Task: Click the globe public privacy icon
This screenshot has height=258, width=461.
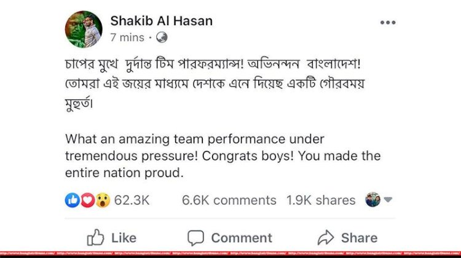Action: (x=162, y=38)
